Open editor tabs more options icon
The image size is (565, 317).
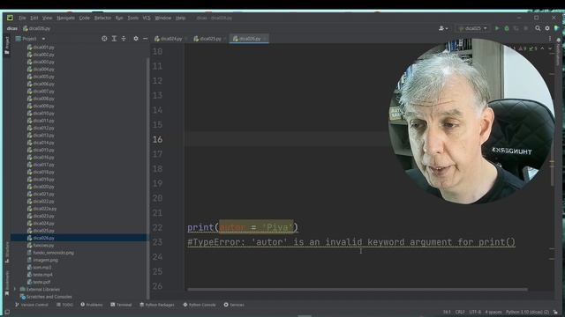tap(550, 39)
